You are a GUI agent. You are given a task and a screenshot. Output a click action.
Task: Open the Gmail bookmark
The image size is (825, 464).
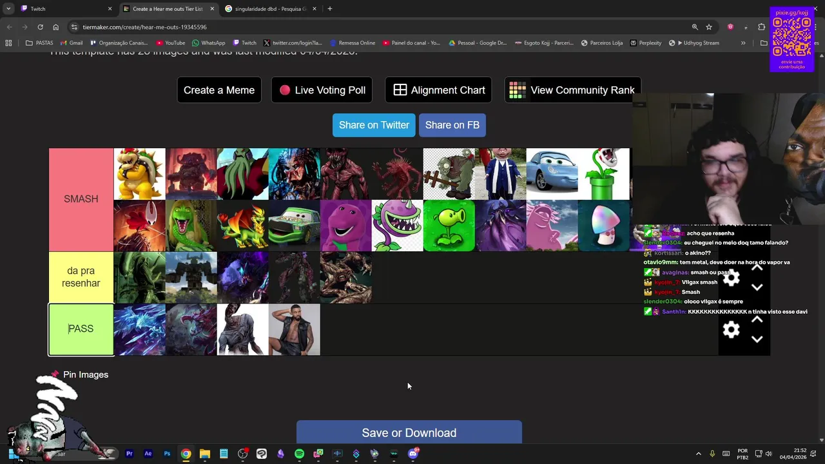72,43
